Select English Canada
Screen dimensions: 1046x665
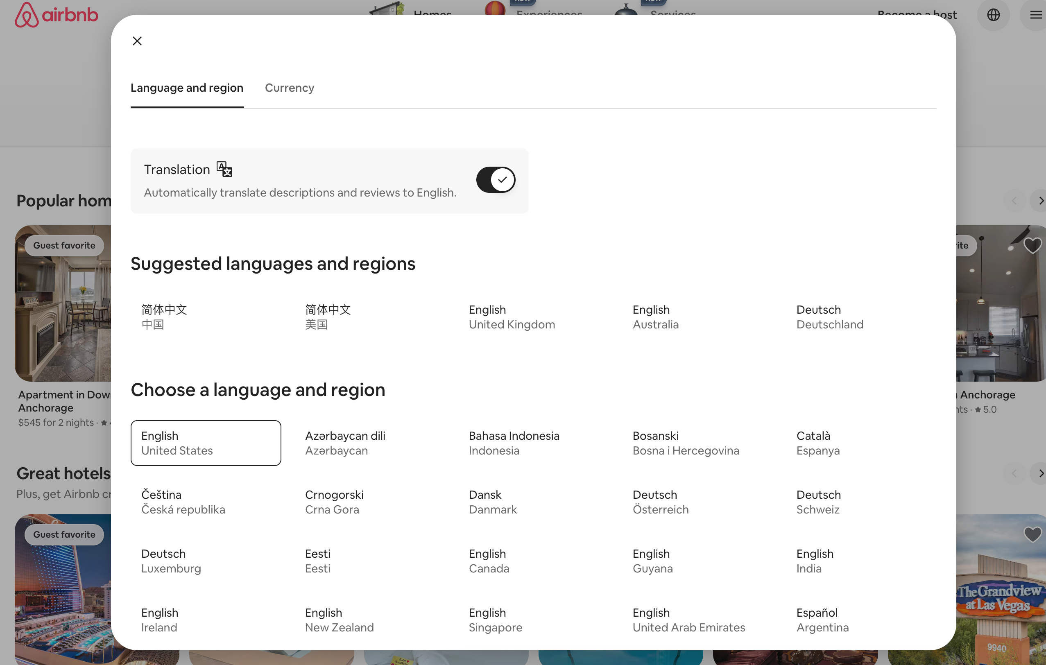pos(533,561)
